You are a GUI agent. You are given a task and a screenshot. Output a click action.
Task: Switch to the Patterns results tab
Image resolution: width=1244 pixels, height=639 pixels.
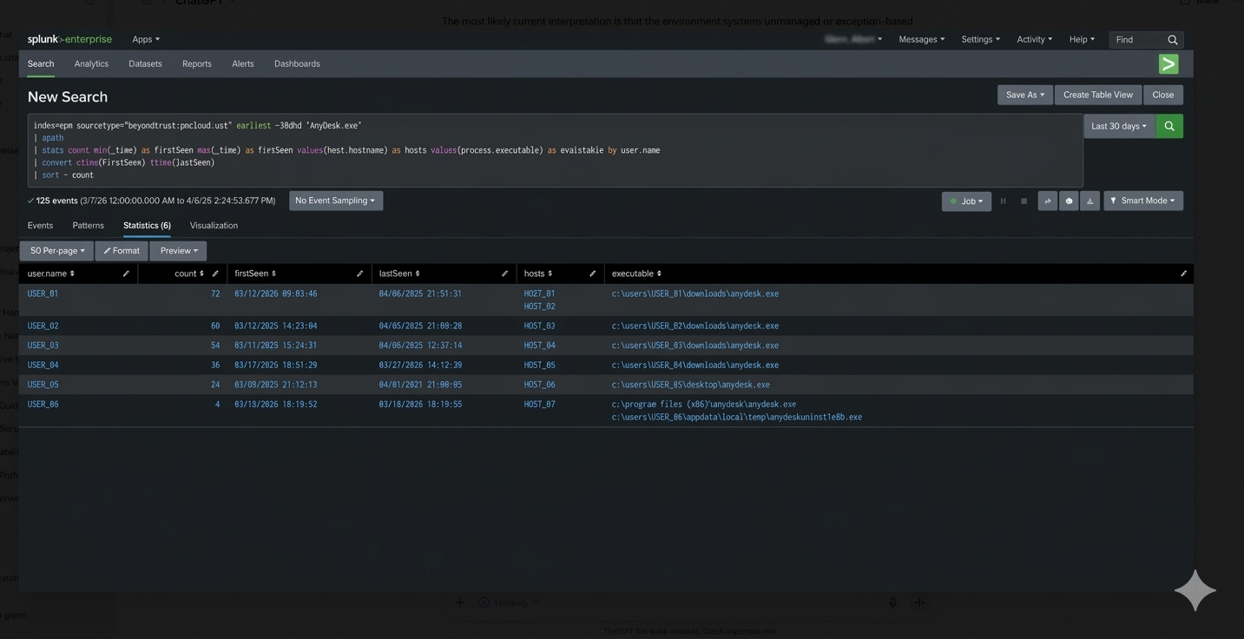(88, 226)
